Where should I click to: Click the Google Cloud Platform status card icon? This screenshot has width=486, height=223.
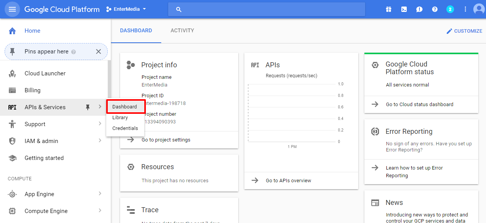(x=375, y=65)
